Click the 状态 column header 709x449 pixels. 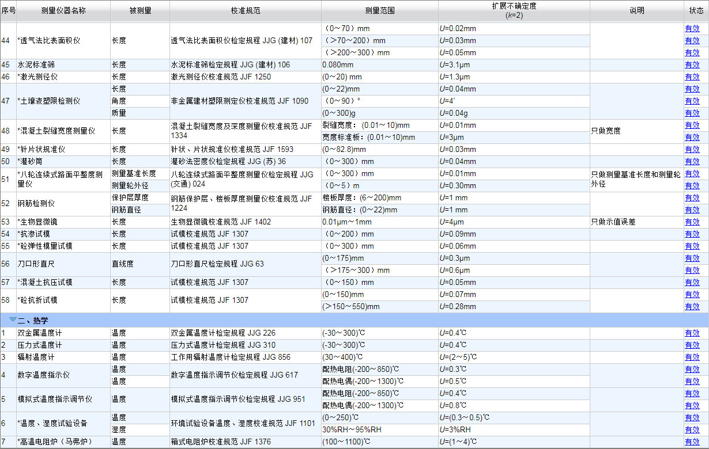coord(696,11)
